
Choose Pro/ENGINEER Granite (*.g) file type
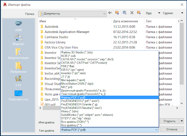[x=110, y=104]
